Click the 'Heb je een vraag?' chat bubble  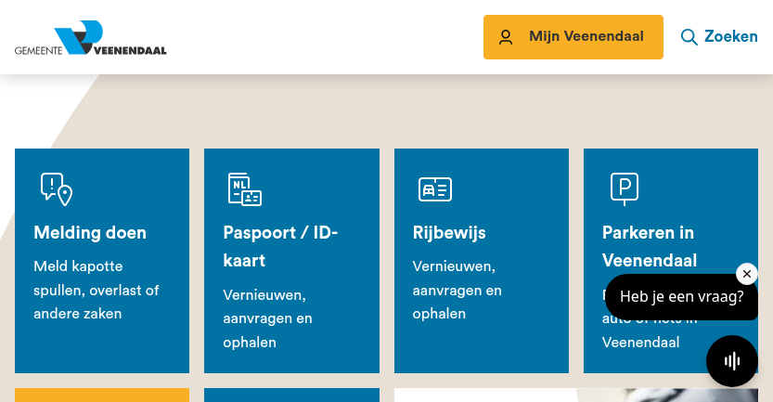click(x=681, y=297)
